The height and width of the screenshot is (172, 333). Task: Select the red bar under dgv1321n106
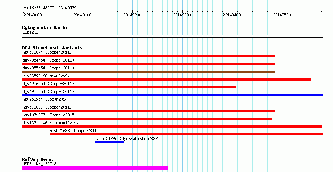click(172, 126)
